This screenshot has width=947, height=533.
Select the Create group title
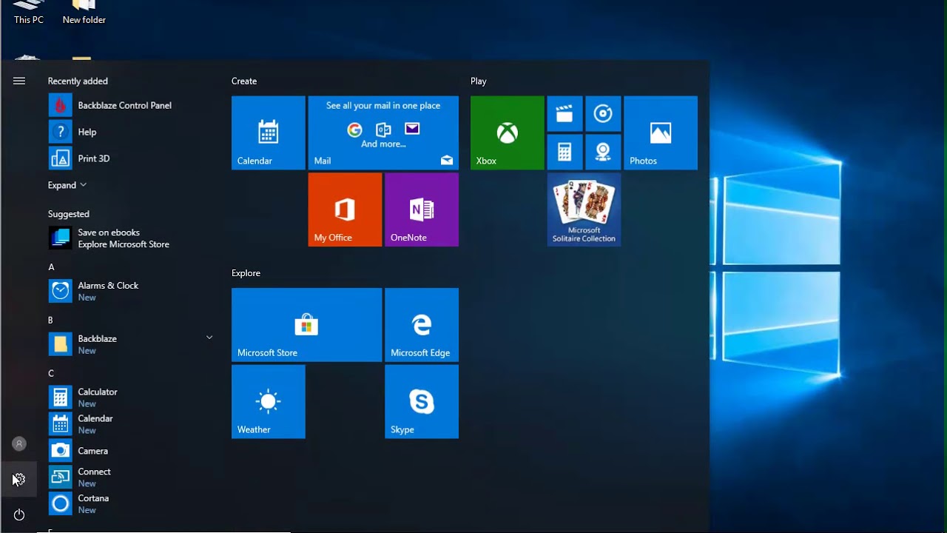coord(244,81)
